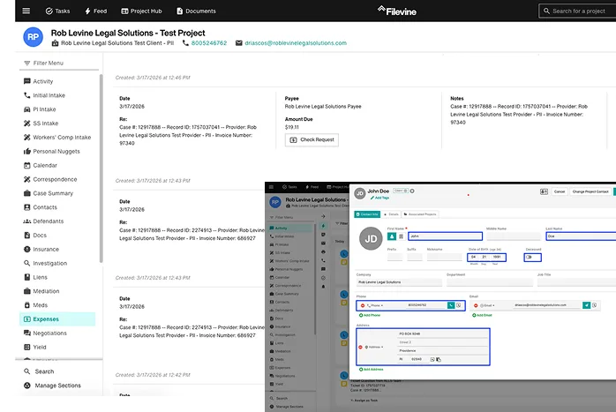Focus the Search for a project field
This screenshot has height=412, width=616.
pyautogui.click(x=578, y=11)
